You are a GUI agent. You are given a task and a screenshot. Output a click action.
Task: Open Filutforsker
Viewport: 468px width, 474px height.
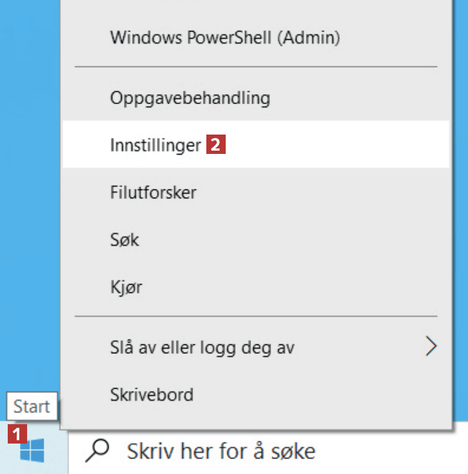(153, 193)
